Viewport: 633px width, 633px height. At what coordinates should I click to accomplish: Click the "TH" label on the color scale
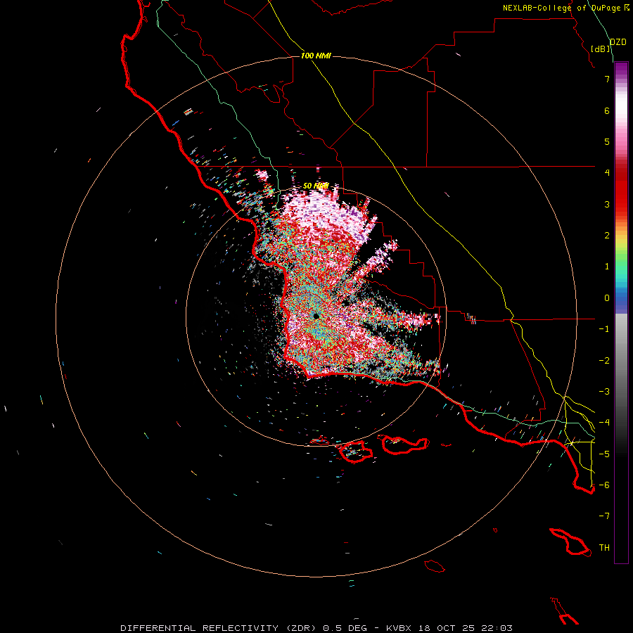coord(604,548)
